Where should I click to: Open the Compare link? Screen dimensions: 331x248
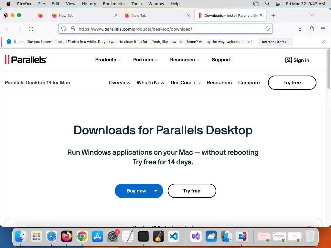(249, 83)
